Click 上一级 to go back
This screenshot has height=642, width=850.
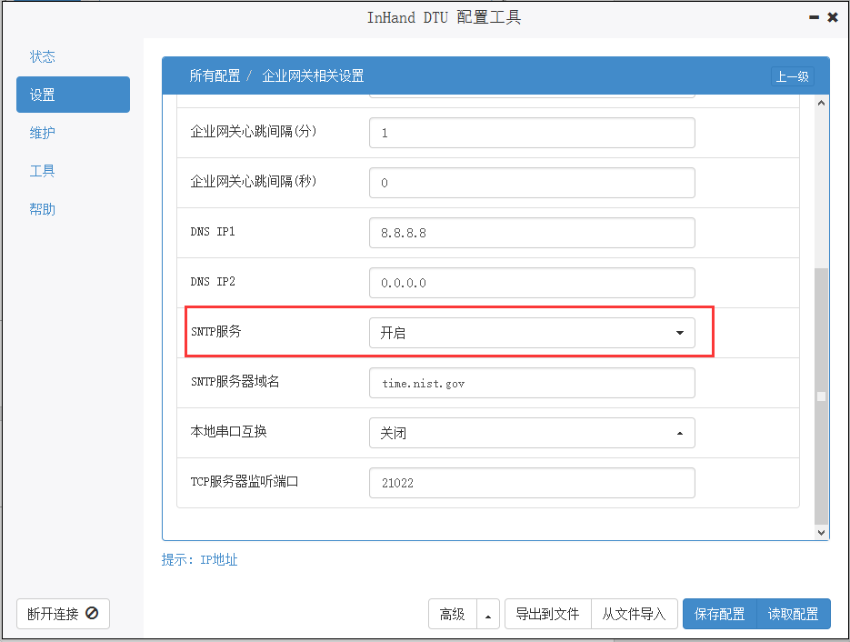pyautogui.click(x=792, y=76)
